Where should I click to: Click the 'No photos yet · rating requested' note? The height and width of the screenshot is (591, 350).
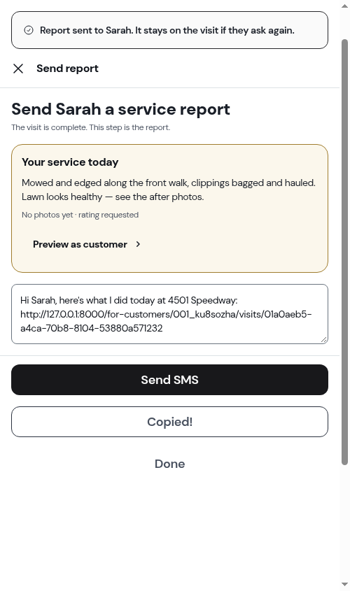[x=80, y=215]
